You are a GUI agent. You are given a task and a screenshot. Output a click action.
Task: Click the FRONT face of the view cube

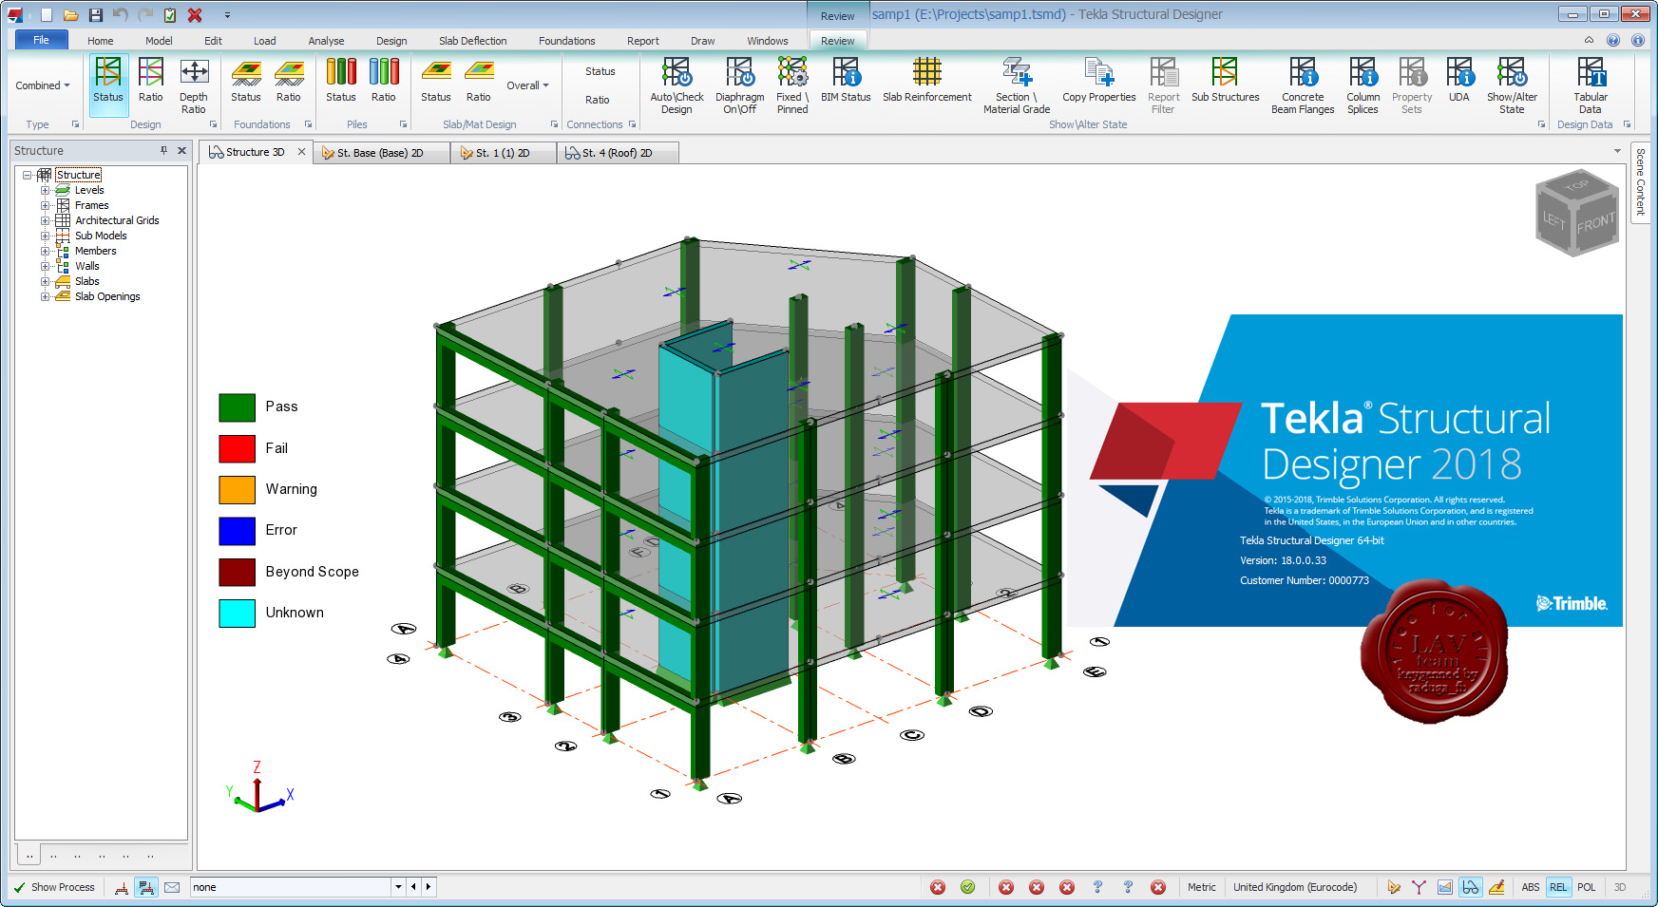point(1595,223)
